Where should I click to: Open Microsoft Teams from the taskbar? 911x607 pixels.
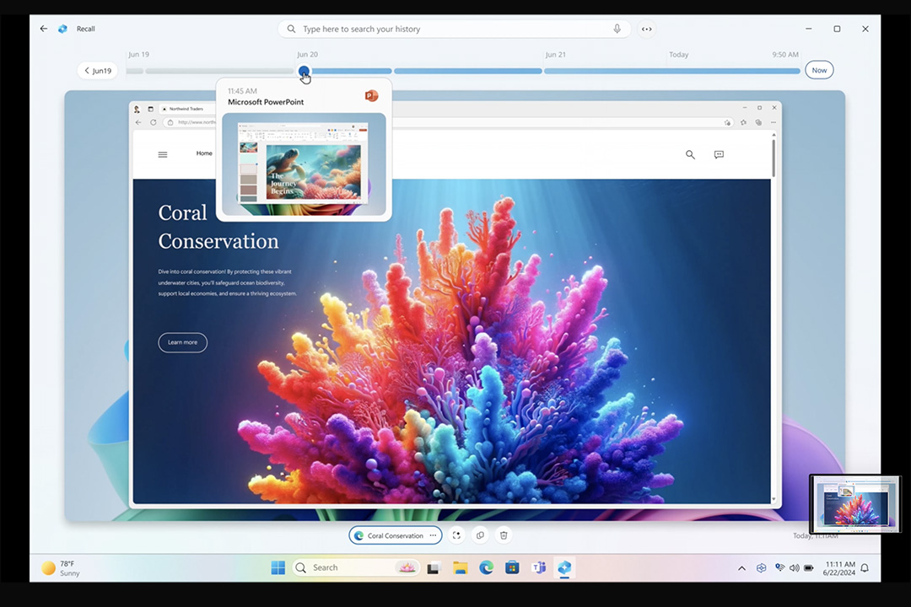(538, 567)
